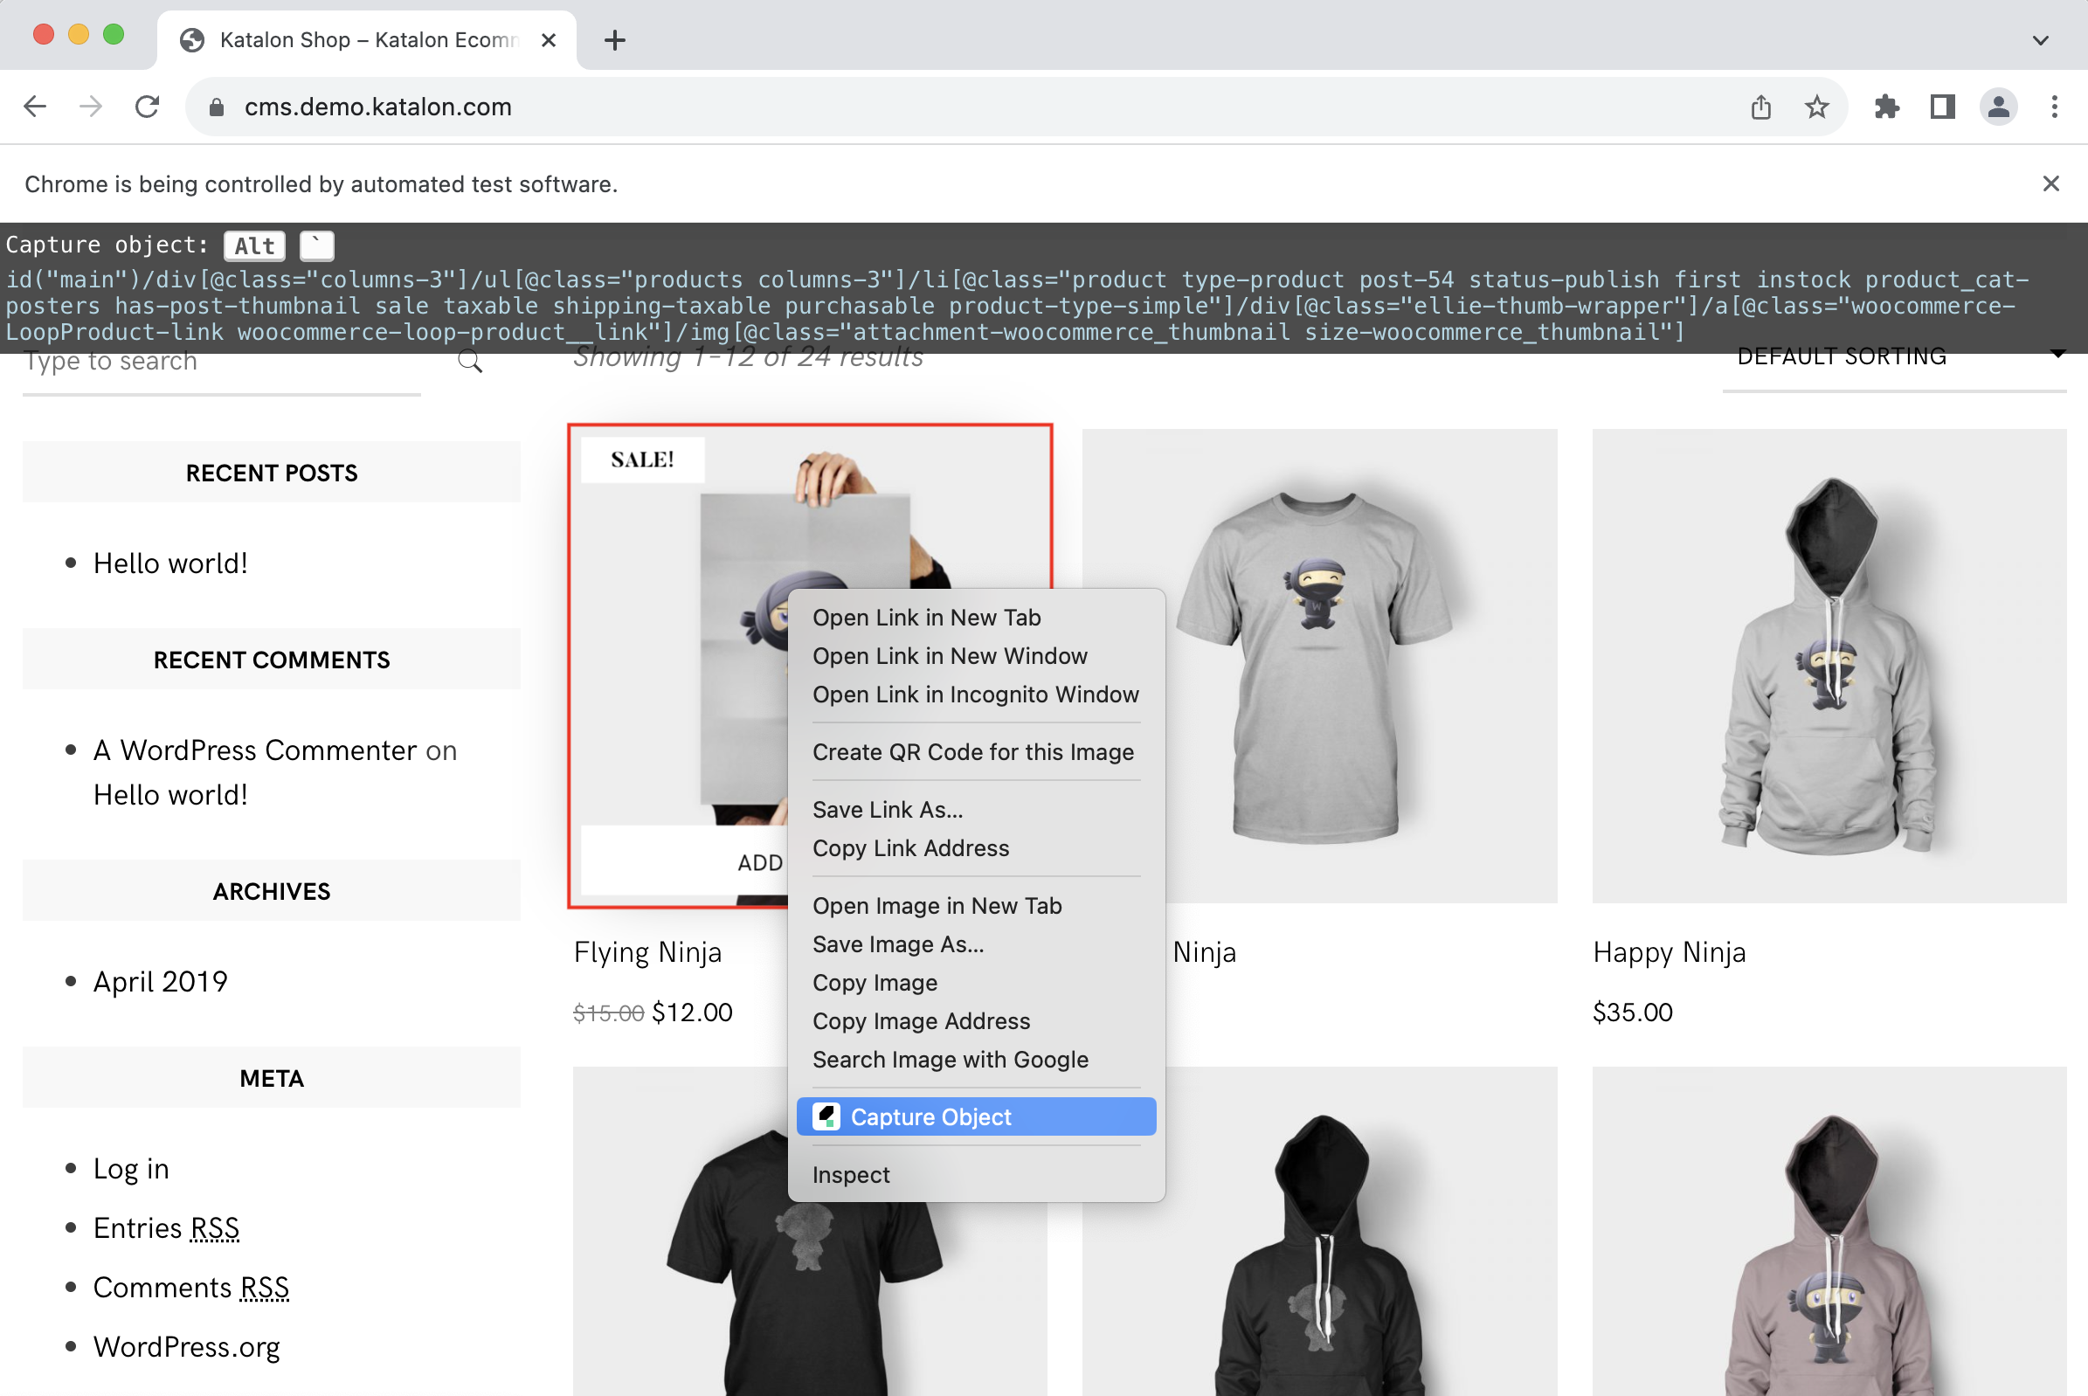This screenshot has height=1396, width=2088.
Task: Open the profile avatar menu
Action: [1998, 107]
